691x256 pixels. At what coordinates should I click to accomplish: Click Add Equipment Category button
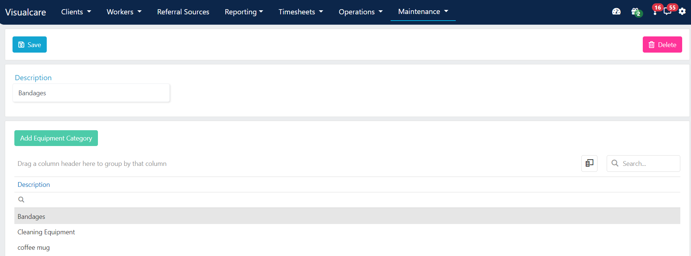point(56,138)
